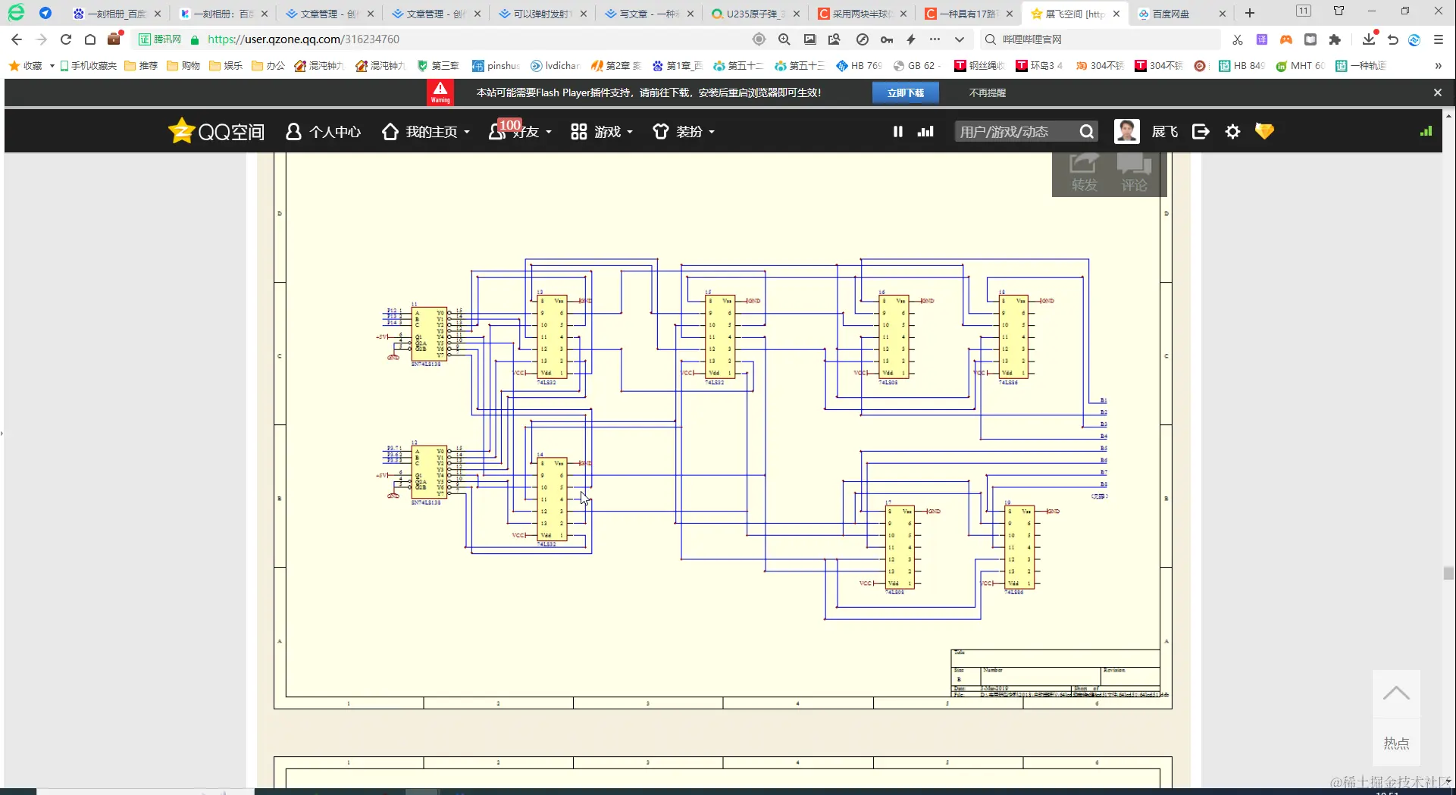Click the 不再提醒 link

pyautogui.click(x=988, y=92)
